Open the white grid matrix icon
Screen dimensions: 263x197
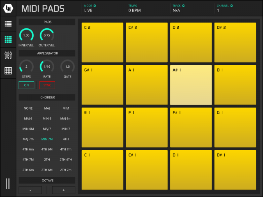8,71
